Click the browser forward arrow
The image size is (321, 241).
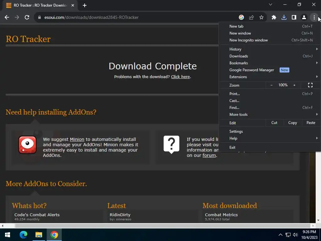pos(17,18)
